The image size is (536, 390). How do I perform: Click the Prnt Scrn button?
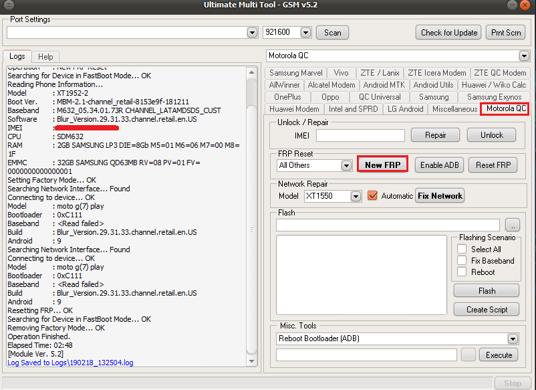click(x=505, y=33)
